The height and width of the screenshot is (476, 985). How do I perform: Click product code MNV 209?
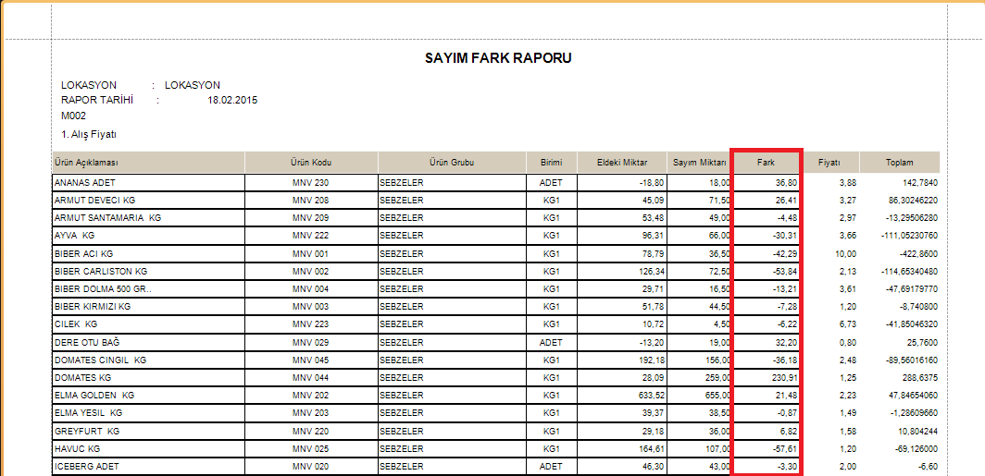[x=311, y=218]
